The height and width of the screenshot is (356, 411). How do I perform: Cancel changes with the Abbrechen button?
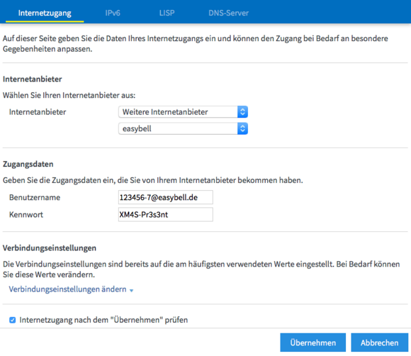point(379,343)
